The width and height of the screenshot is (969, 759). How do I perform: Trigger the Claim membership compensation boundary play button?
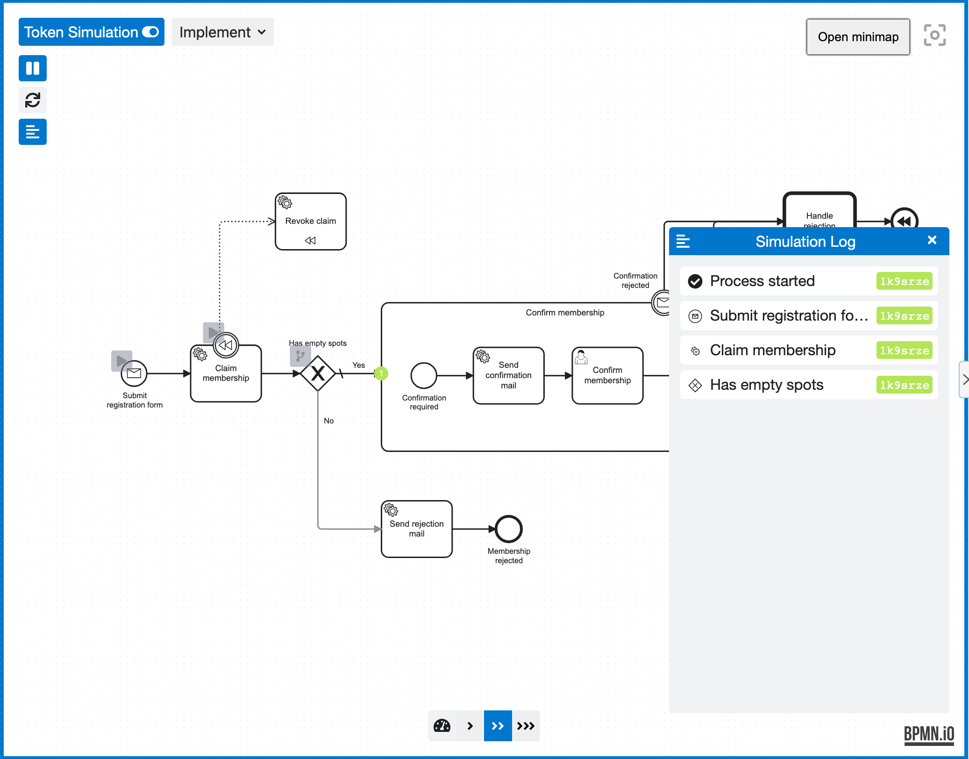point(213,332)
